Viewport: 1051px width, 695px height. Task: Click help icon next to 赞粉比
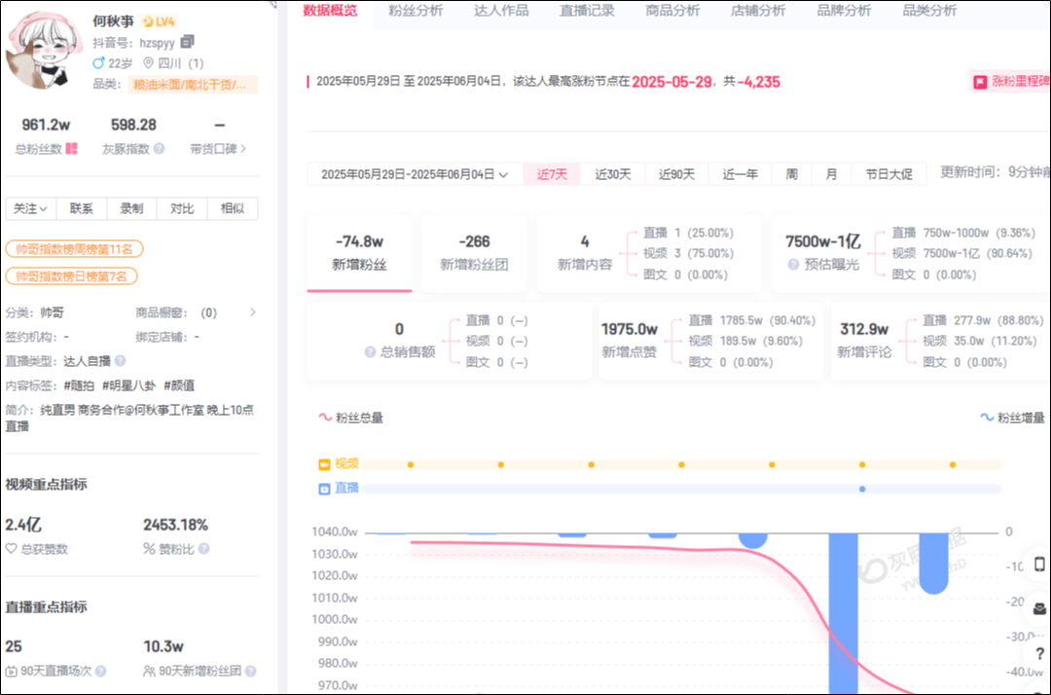(203, 549)
